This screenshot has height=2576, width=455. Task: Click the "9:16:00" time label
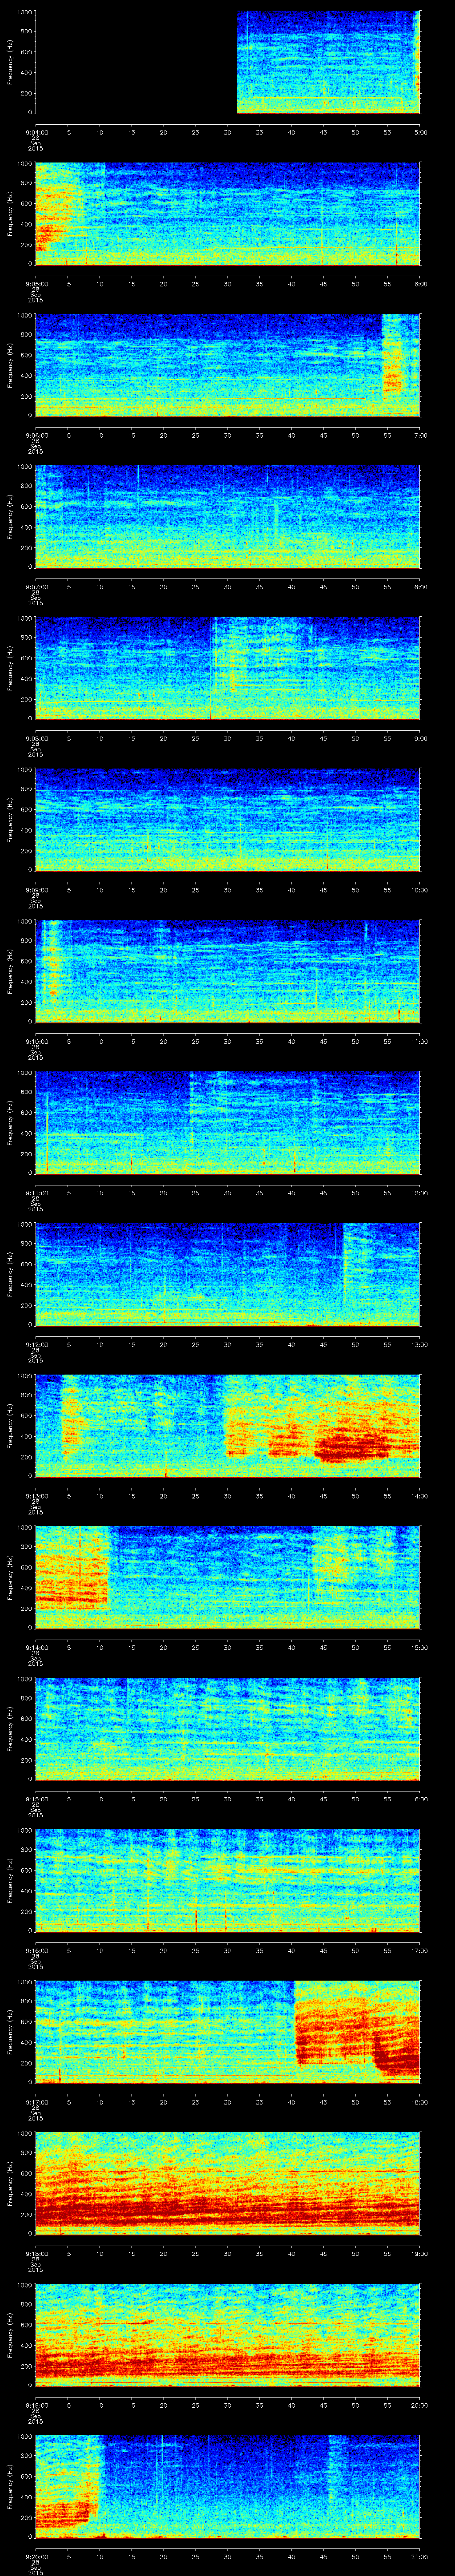[36, 1951]
